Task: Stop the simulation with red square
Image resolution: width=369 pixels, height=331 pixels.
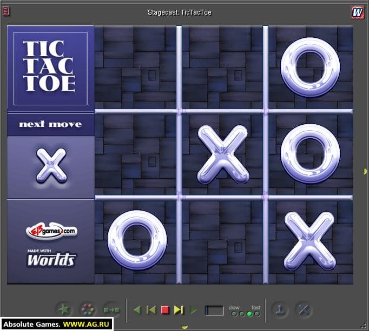Action: pyautogui.click(x=165, y=310)
